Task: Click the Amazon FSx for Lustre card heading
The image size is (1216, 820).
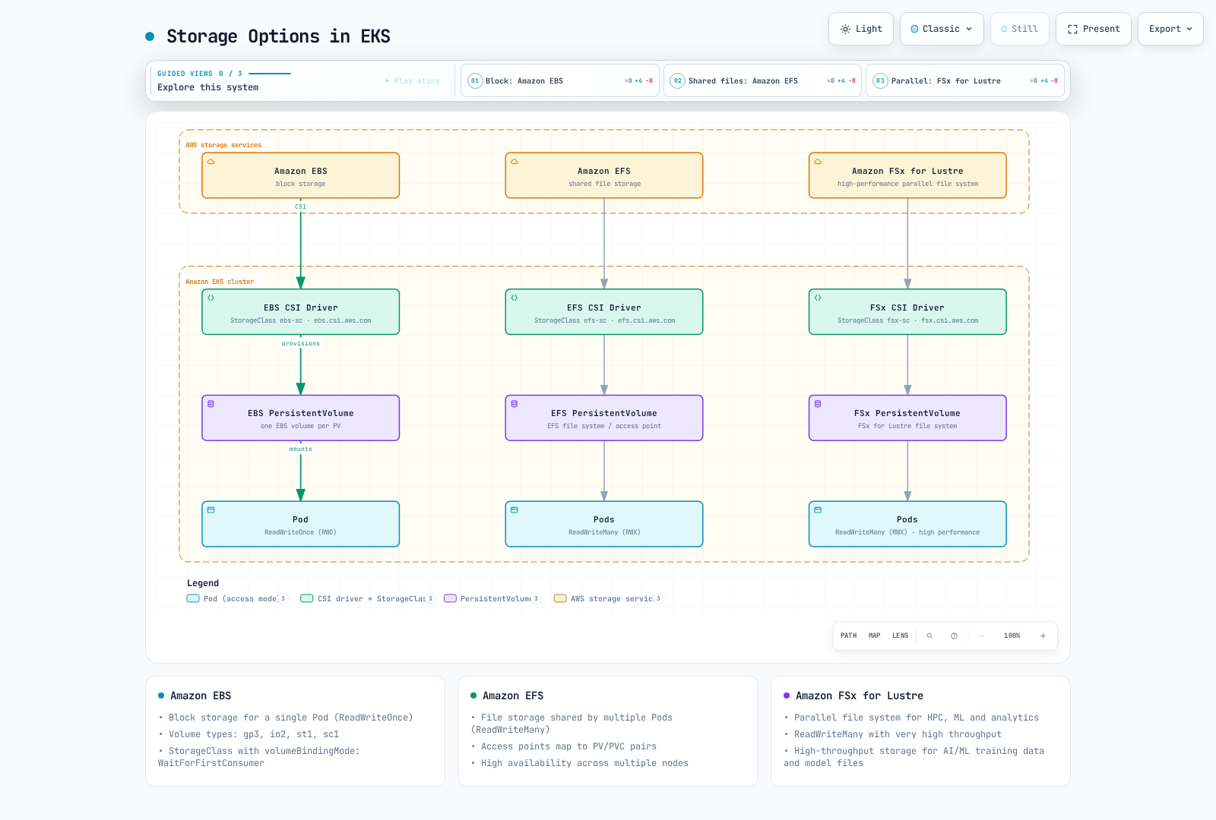Action: tap(860, 695)
